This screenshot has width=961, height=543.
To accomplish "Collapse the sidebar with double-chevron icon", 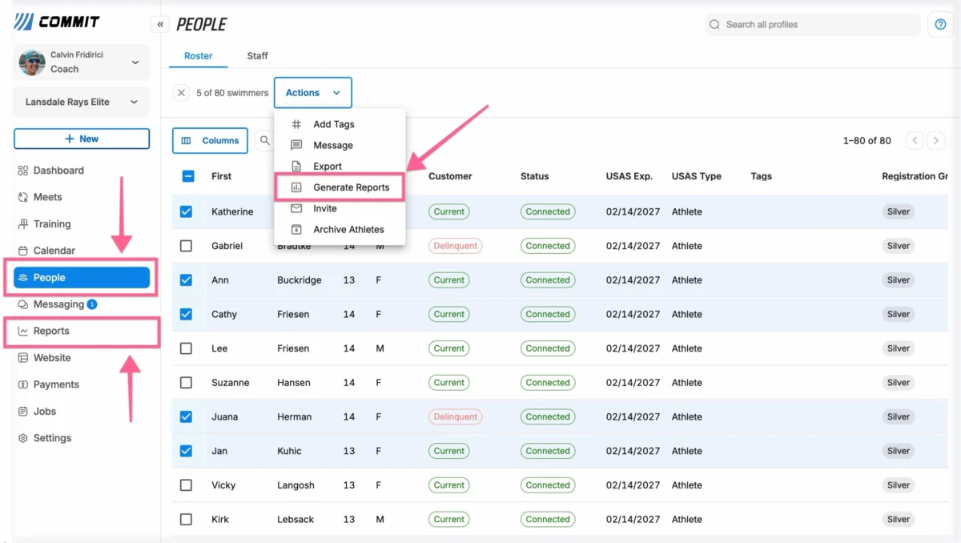I will click(x=160, y=25).
